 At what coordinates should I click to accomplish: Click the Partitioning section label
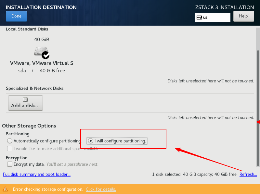[x=18, y=134]
